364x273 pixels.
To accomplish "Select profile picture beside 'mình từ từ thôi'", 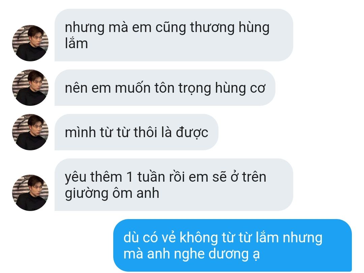I will (30, 132).
